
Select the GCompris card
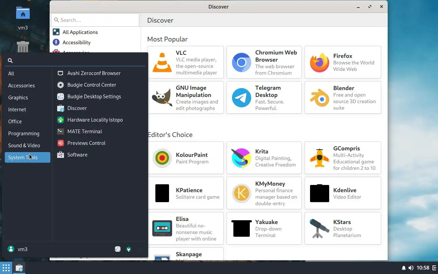[343, 158]
